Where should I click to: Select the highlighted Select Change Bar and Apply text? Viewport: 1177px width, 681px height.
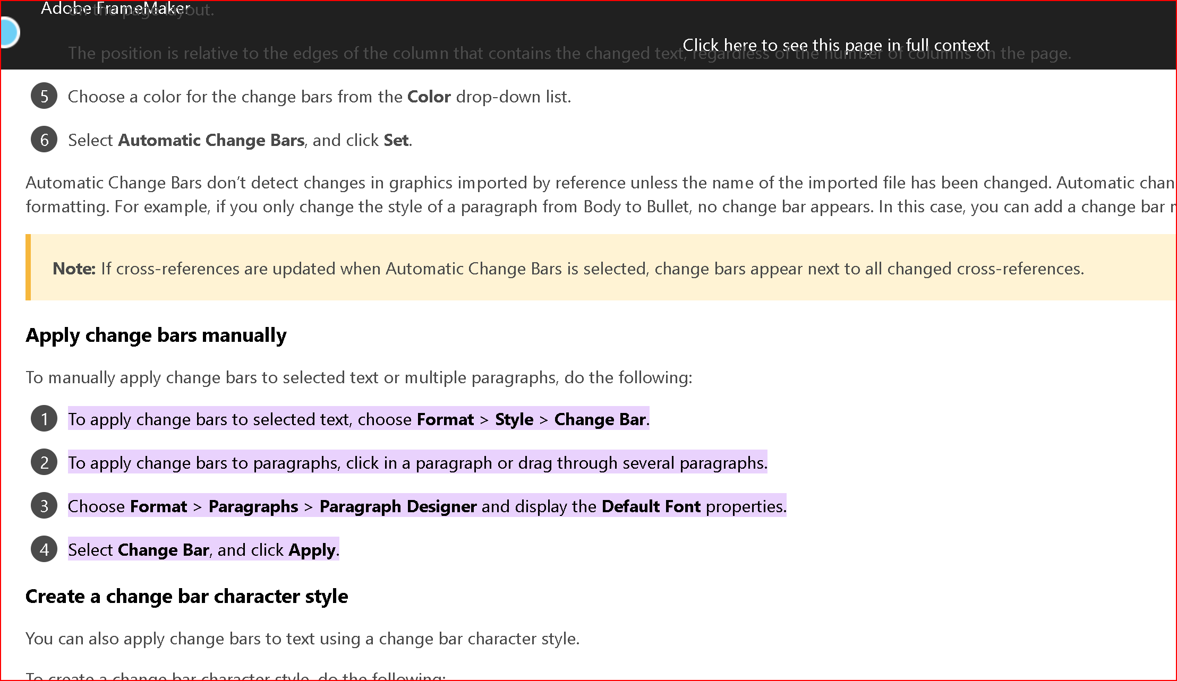(x=203, y=549)
